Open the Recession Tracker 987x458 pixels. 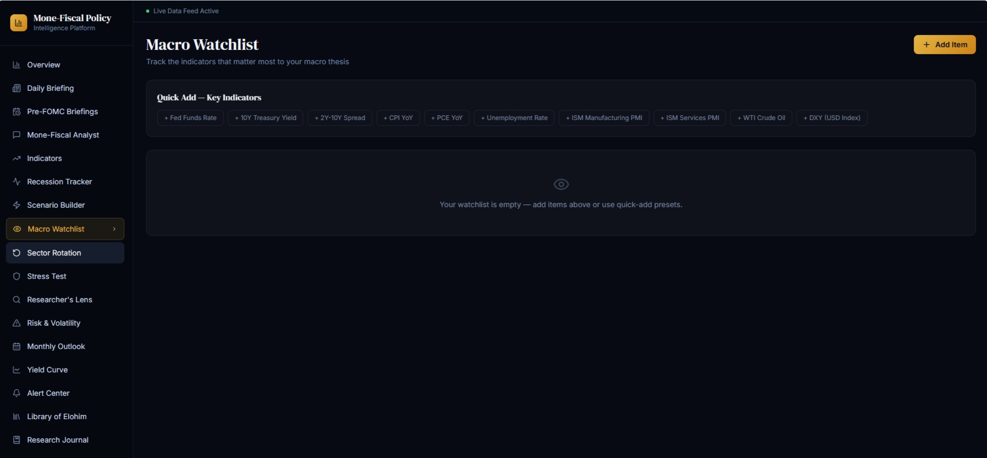coord(65,182)
